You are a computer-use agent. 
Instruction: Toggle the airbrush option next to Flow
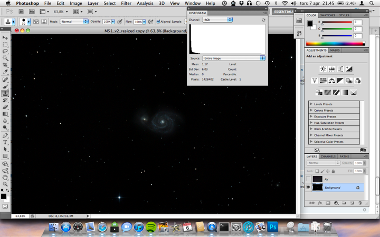(151, 22)
